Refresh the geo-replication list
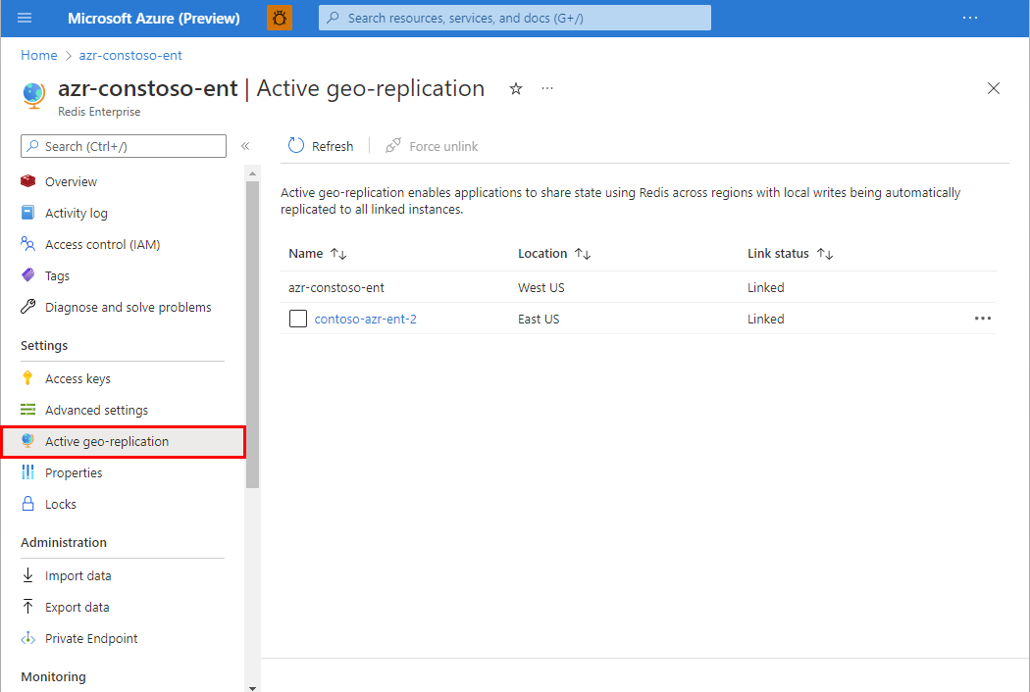This screenshot has width=1030, height=692. pyautogui.click(x=320, y=145)
